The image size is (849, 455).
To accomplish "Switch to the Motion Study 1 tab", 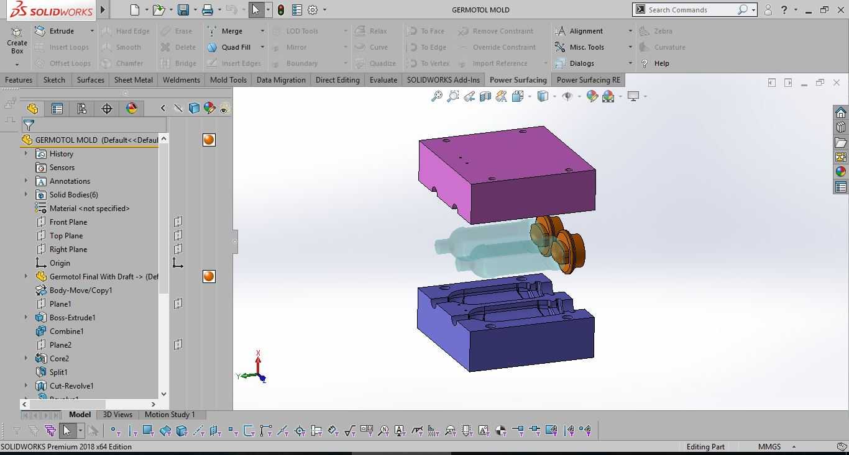I will coord(170,415).
